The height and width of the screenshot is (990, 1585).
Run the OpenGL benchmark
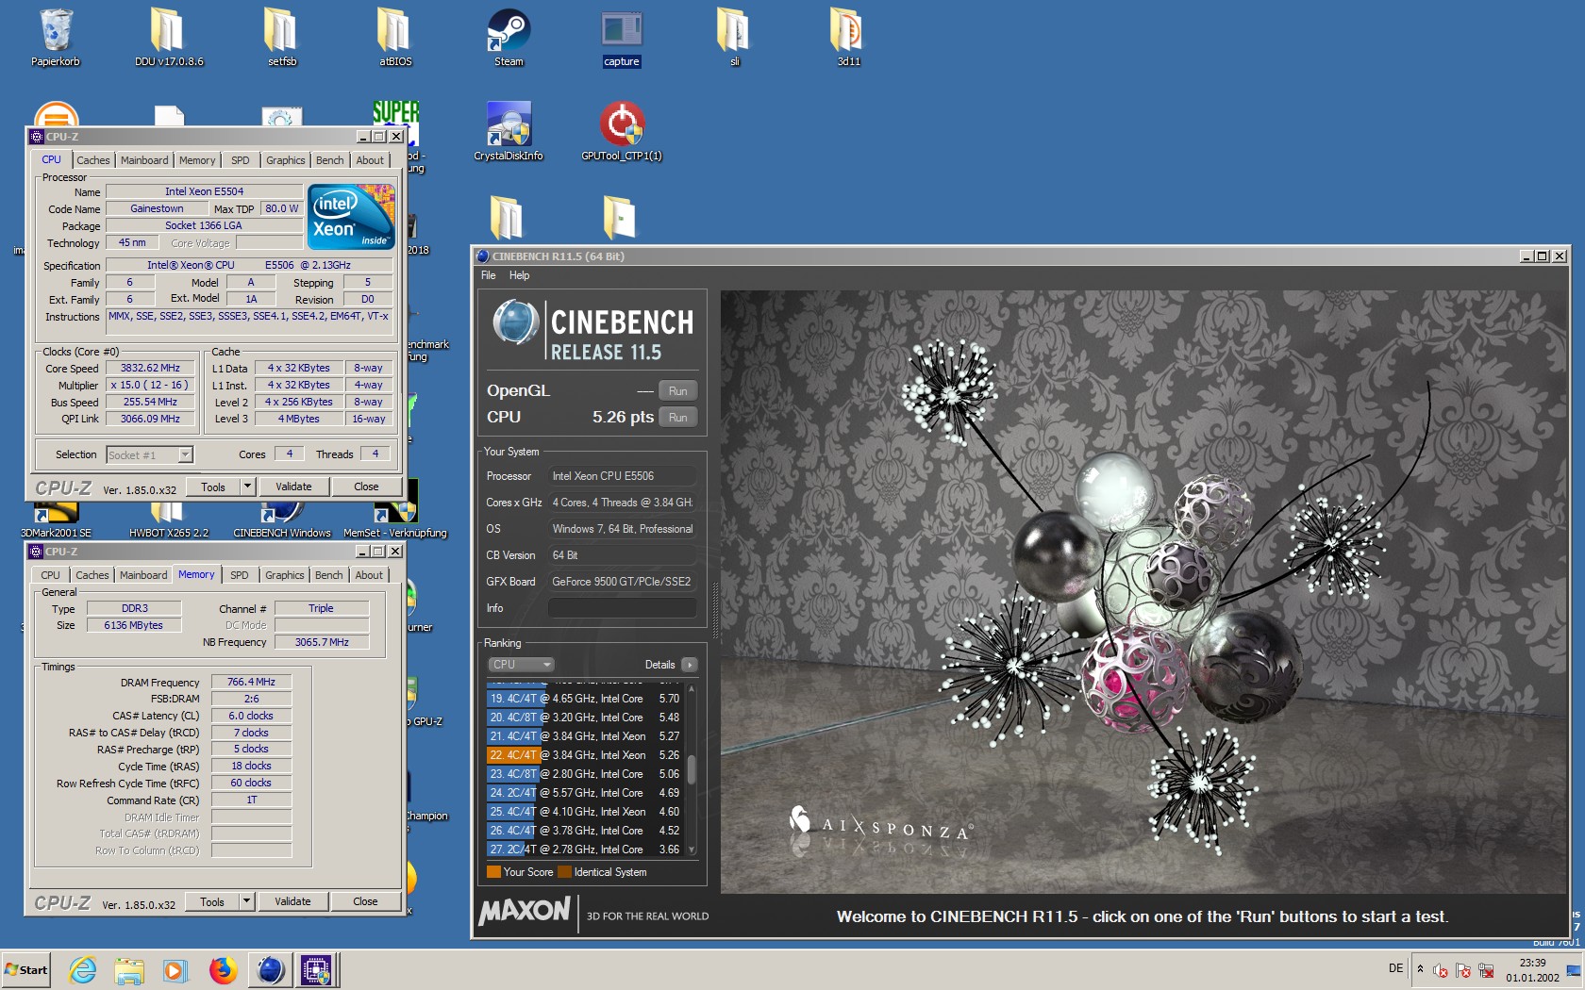click(x=678, y=390)
